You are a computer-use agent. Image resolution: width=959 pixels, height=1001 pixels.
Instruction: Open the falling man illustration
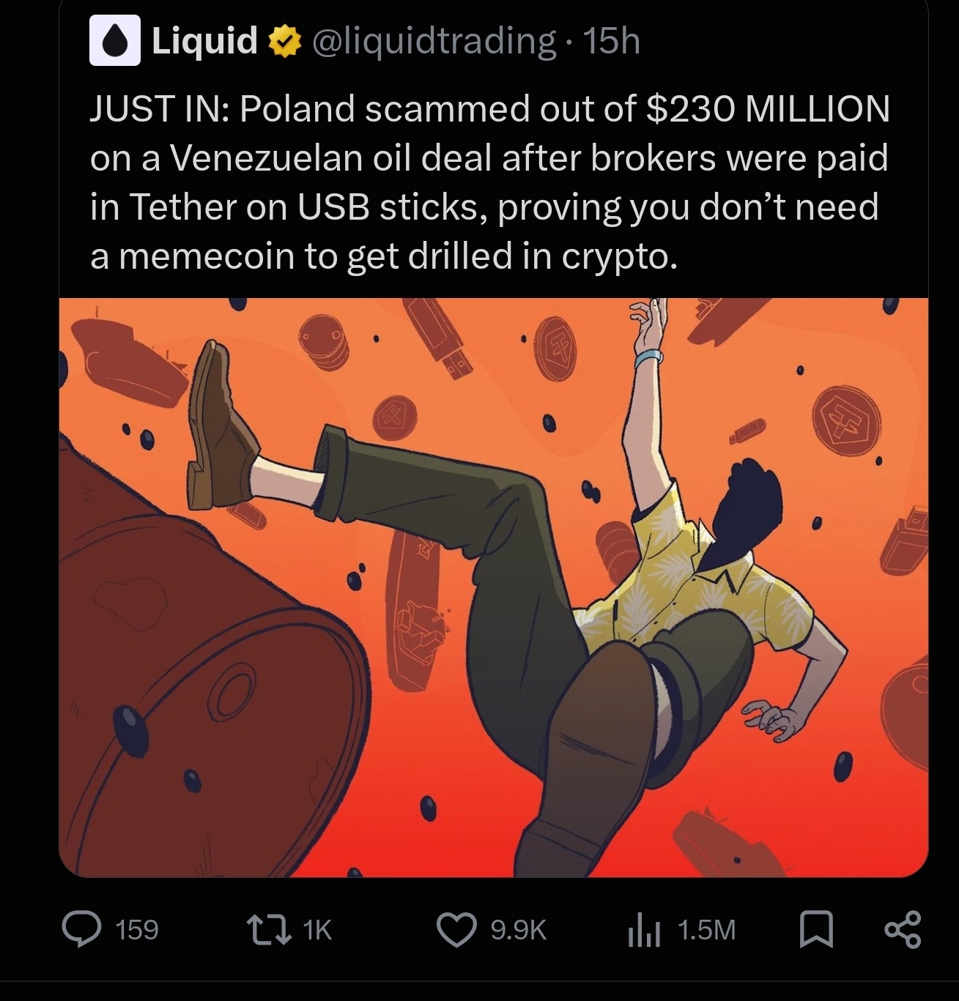pos(494,587)
